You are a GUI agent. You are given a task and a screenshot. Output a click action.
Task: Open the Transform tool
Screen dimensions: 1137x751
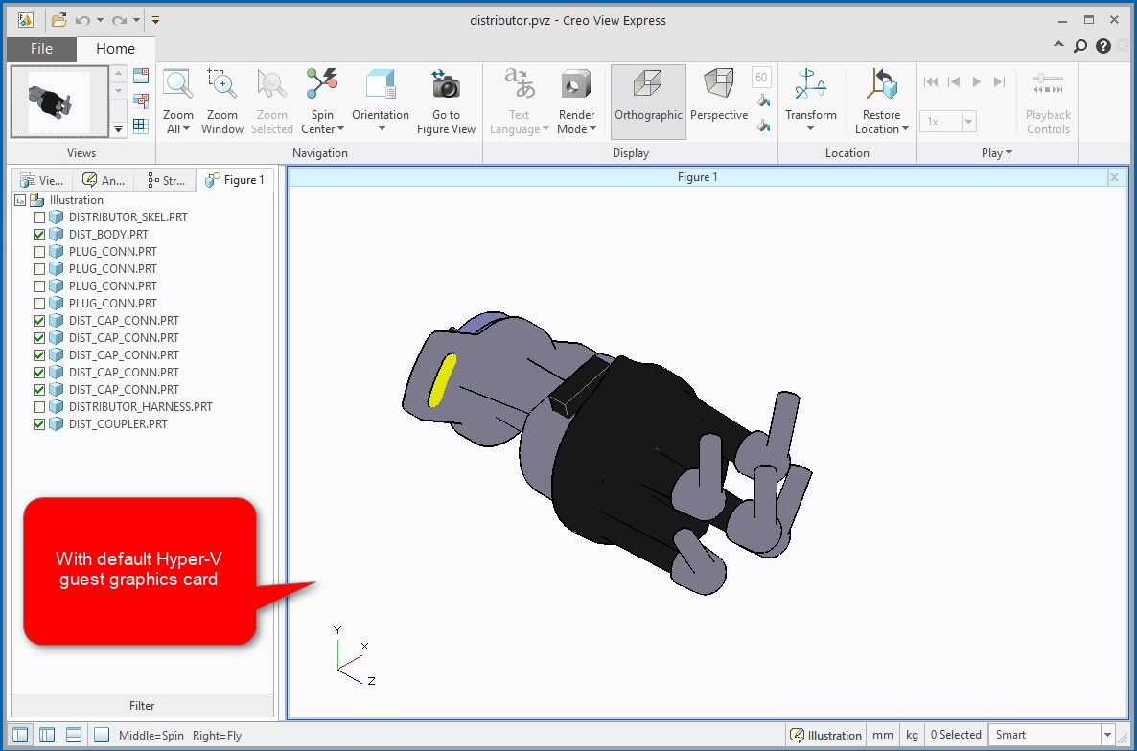(x=811, y=84)
